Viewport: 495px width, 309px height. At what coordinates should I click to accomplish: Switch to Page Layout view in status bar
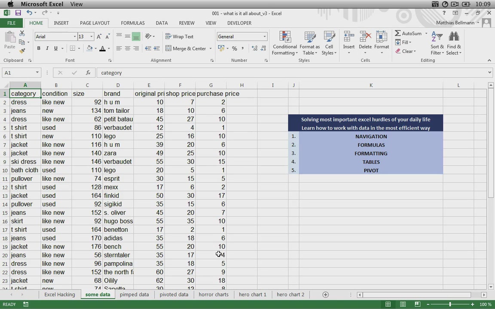pos(403,304)
